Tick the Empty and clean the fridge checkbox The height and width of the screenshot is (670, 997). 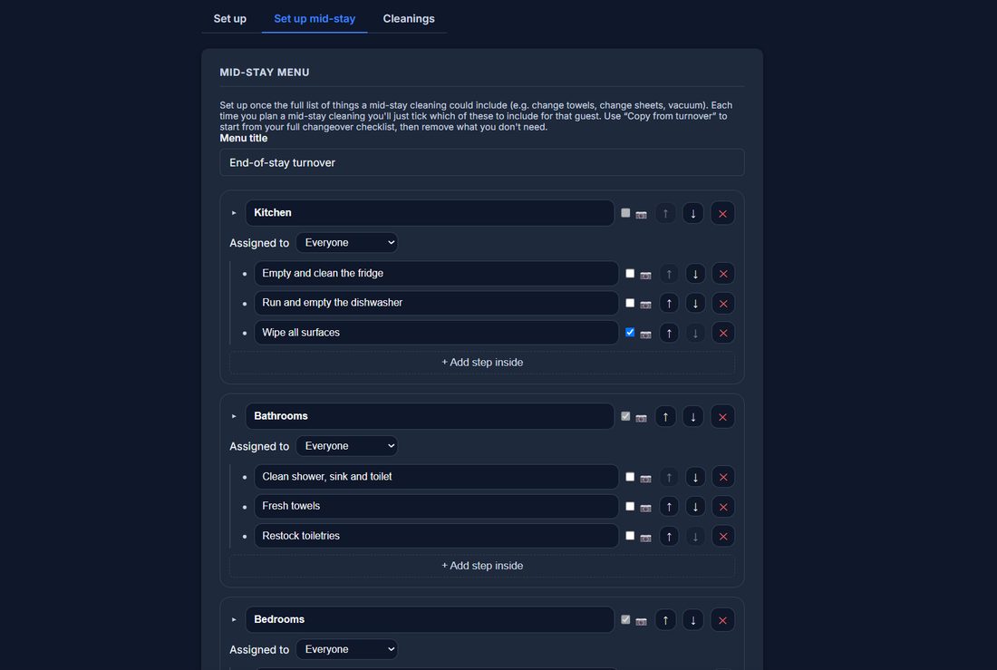(x=630, y=274)
